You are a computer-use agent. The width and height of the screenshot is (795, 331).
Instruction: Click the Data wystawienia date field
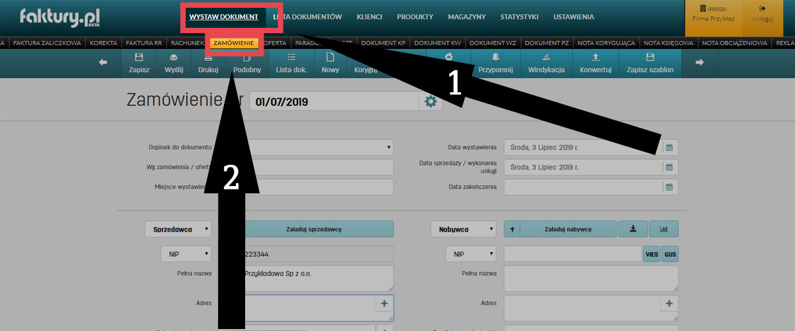583,147
